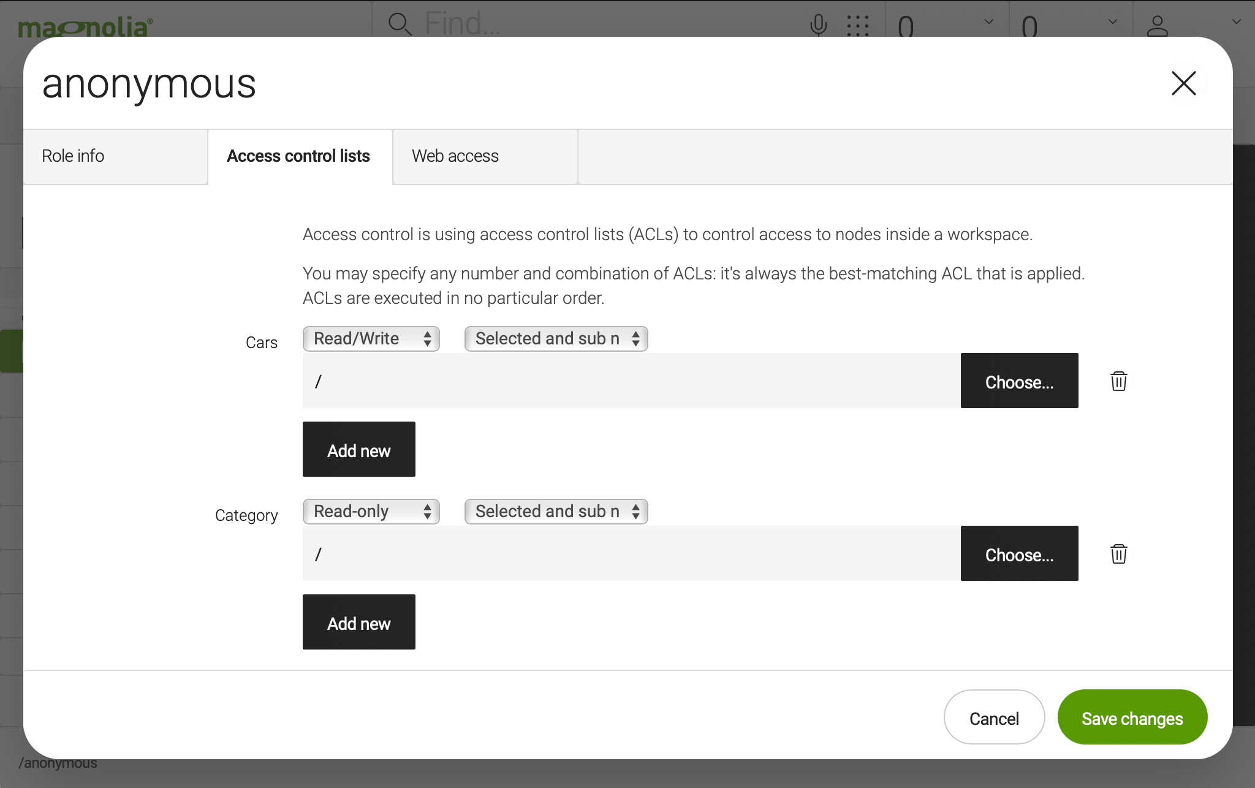Open the app launcher grid icon
Image resolution: width=1255 pixels, height=788 pixels.
click(x=857, y=25)
